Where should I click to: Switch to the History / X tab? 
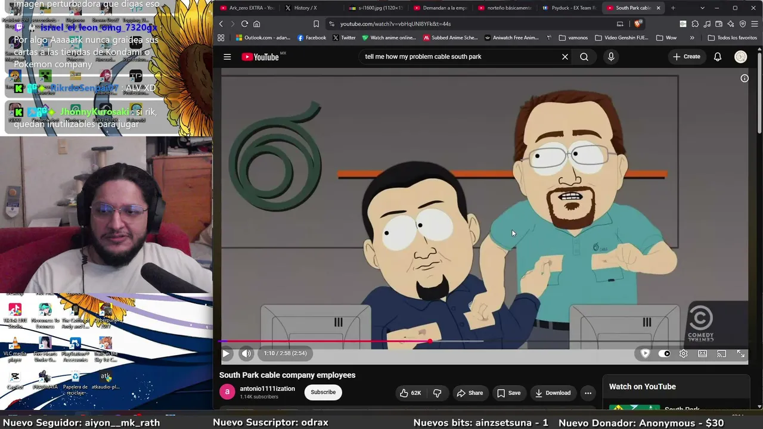310,8
